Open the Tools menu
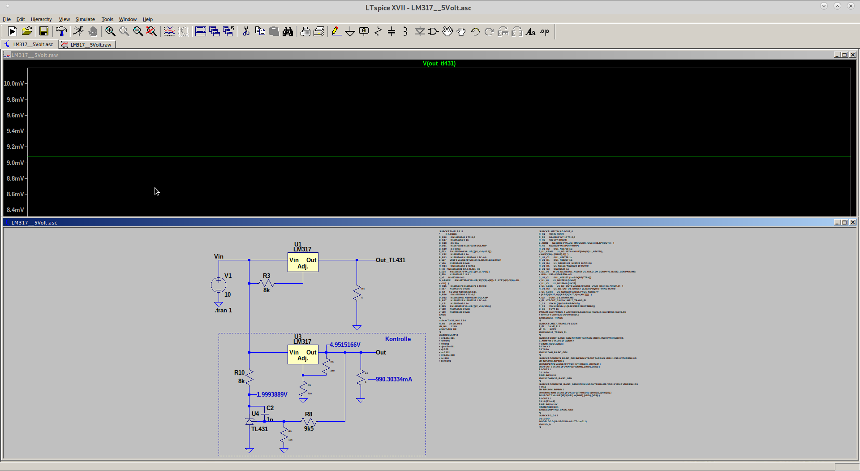This screenshot has width=860, height=471. click(107, 19)
